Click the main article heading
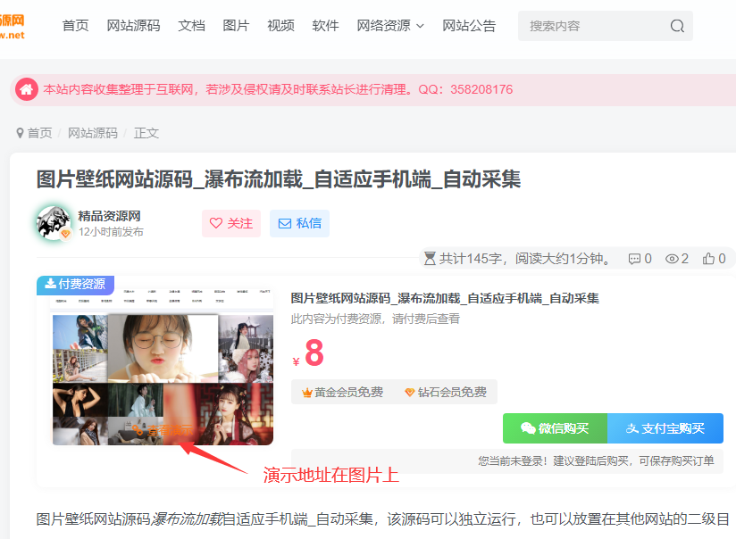This screenshot has width=736, height=539. pyautogui.click(x=279, y=179)
